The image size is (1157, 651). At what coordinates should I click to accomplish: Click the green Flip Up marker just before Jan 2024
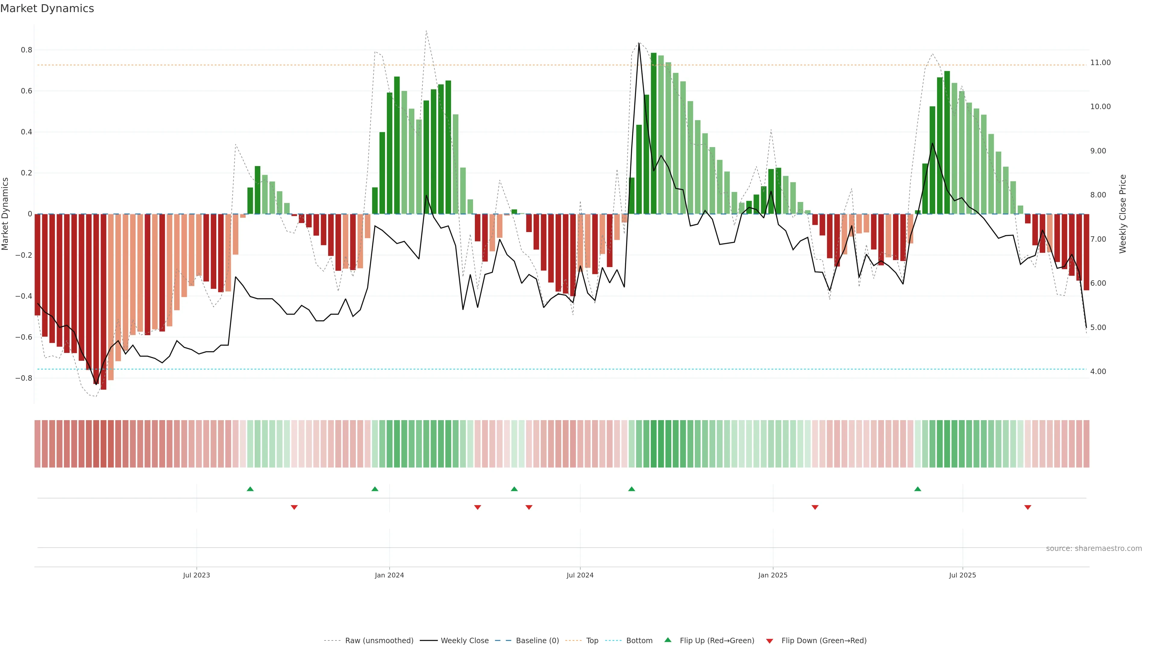tap(375, 489)
